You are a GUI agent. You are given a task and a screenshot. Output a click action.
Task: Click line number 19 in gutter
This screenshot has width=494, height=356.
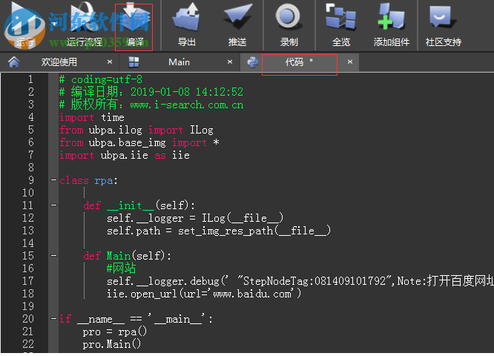(x=28, y=306)
